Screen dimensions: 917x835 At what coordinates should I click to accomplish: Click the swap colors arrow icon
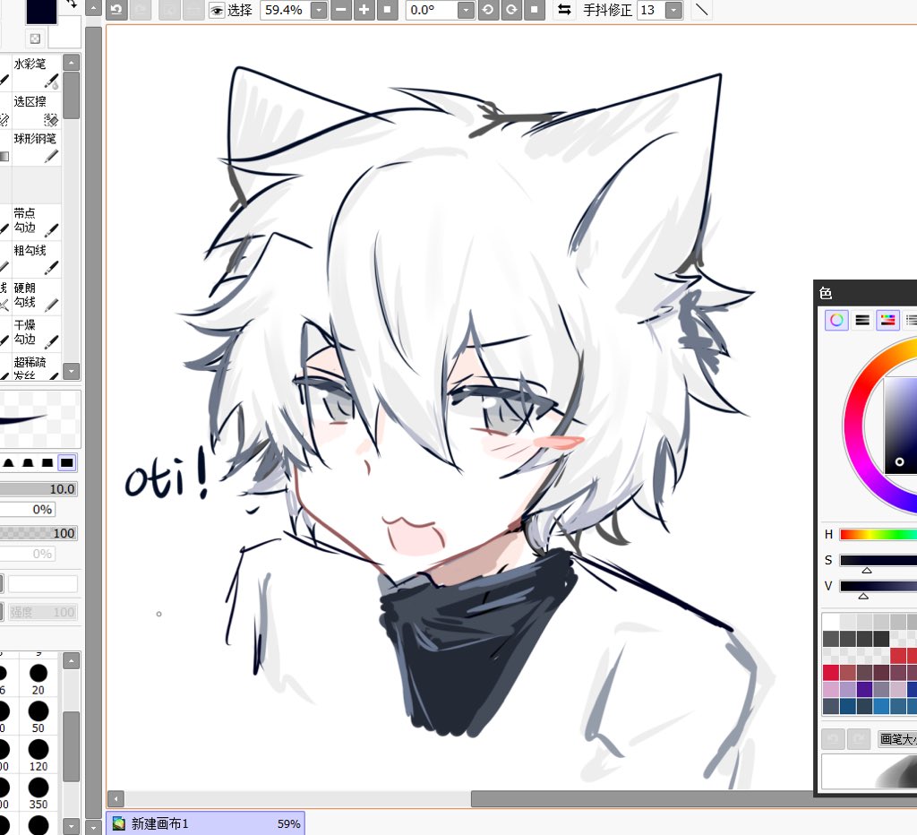72,4
